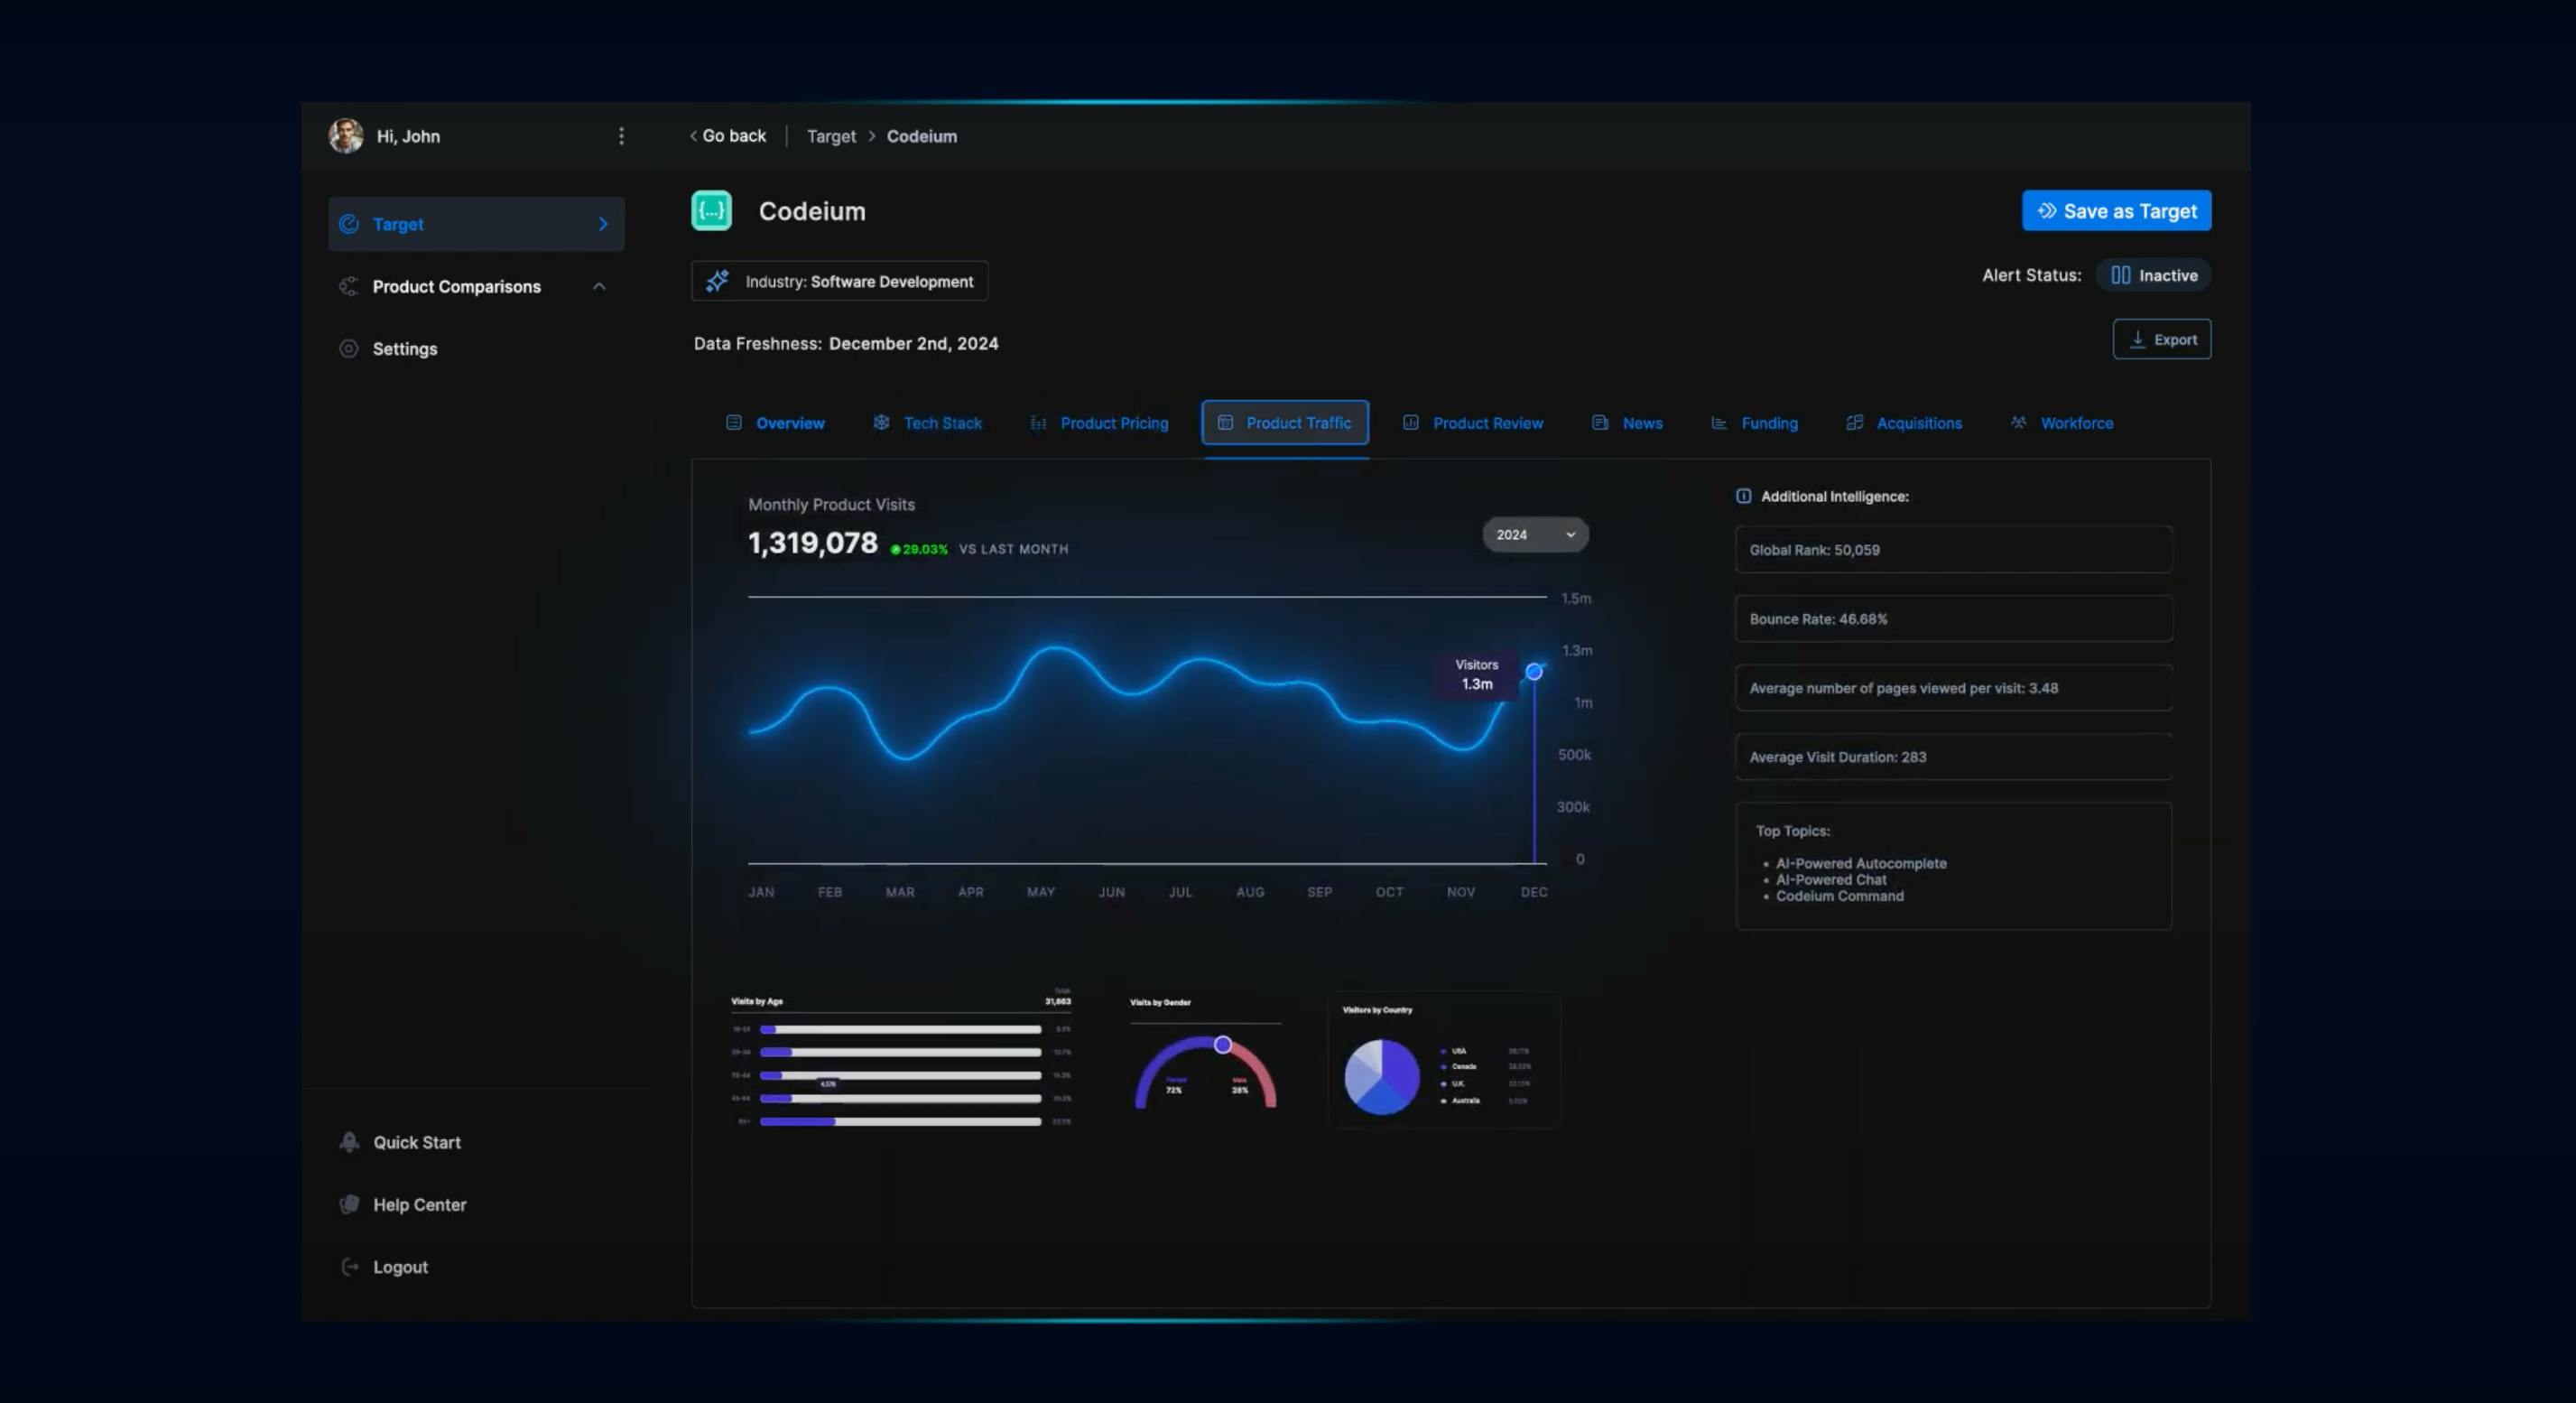Click the Tech Stack tab icon
This screenshot has height=1403, width=2576.
coord(881,423)
